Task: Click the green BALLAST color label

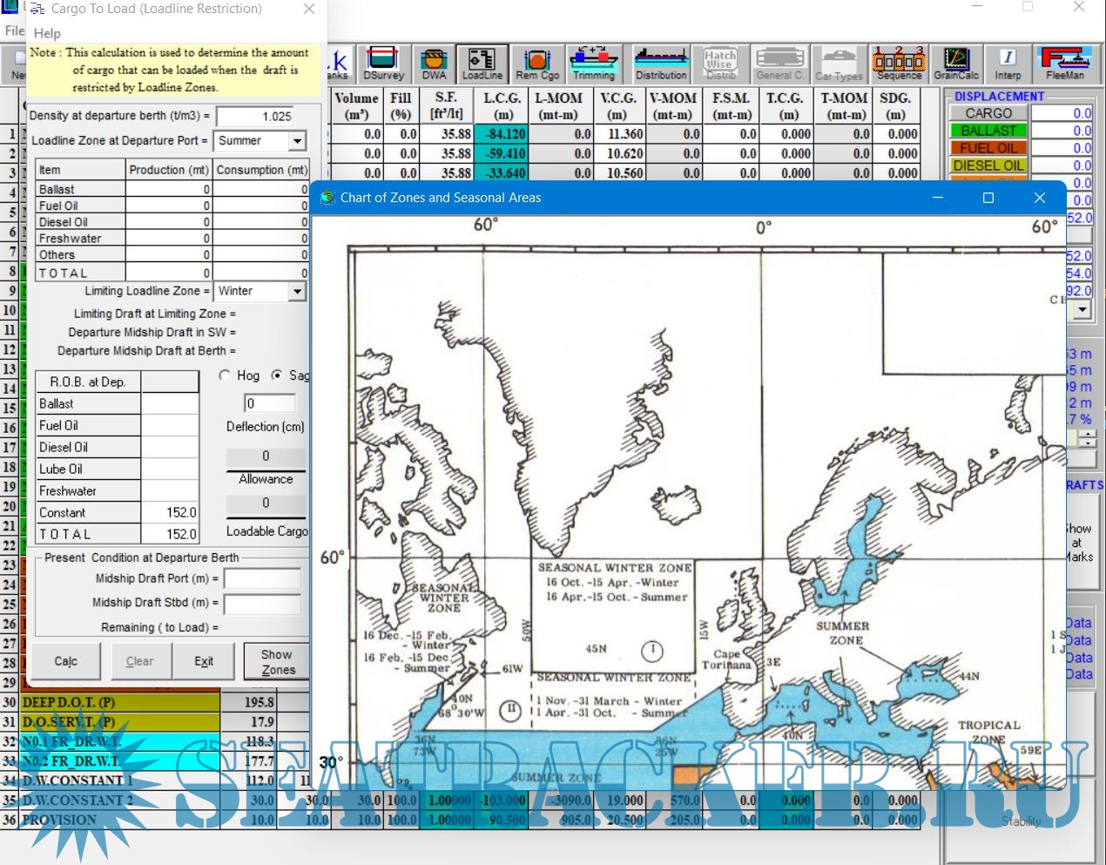Action: click(988, 131)
